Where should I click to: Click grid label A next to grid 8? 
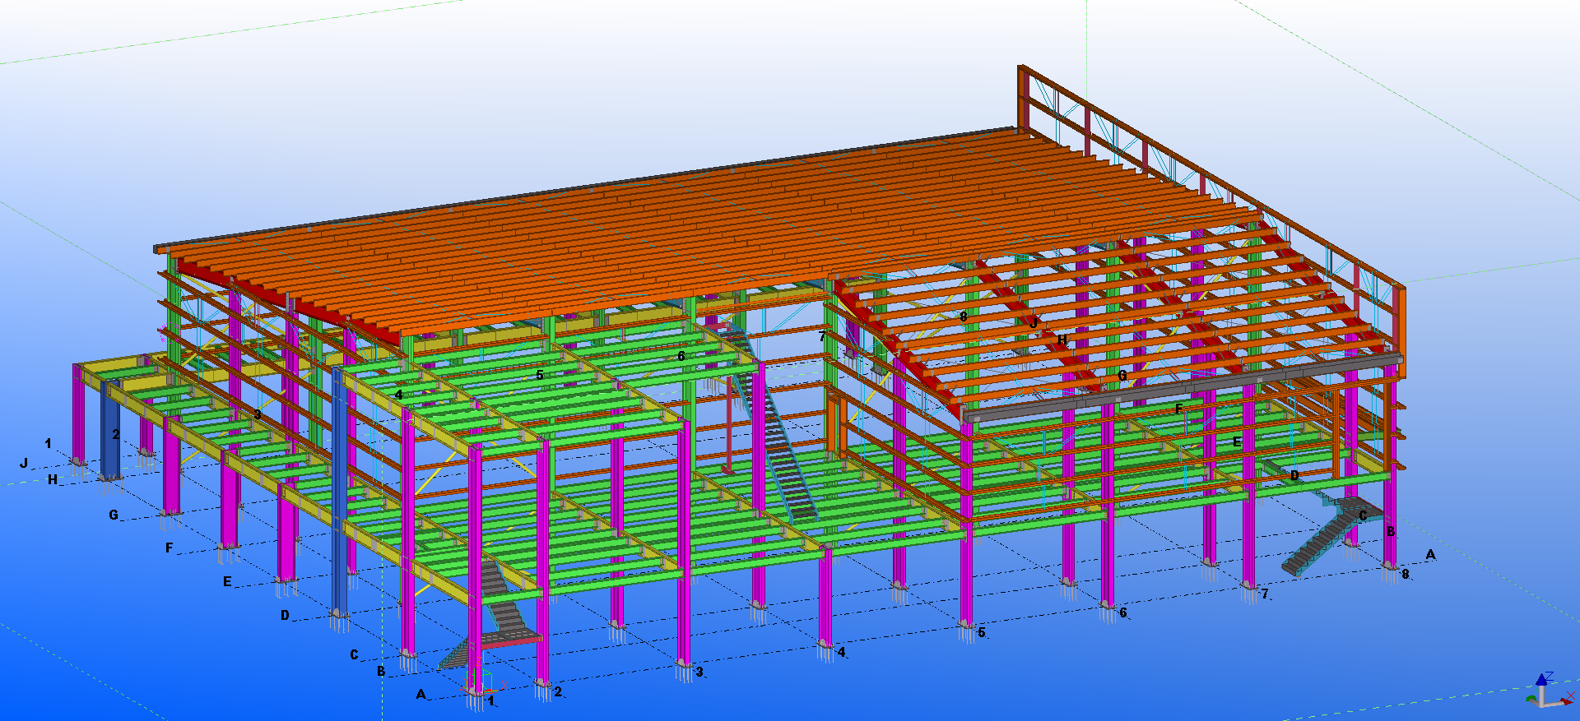(x=1430, y=555)
